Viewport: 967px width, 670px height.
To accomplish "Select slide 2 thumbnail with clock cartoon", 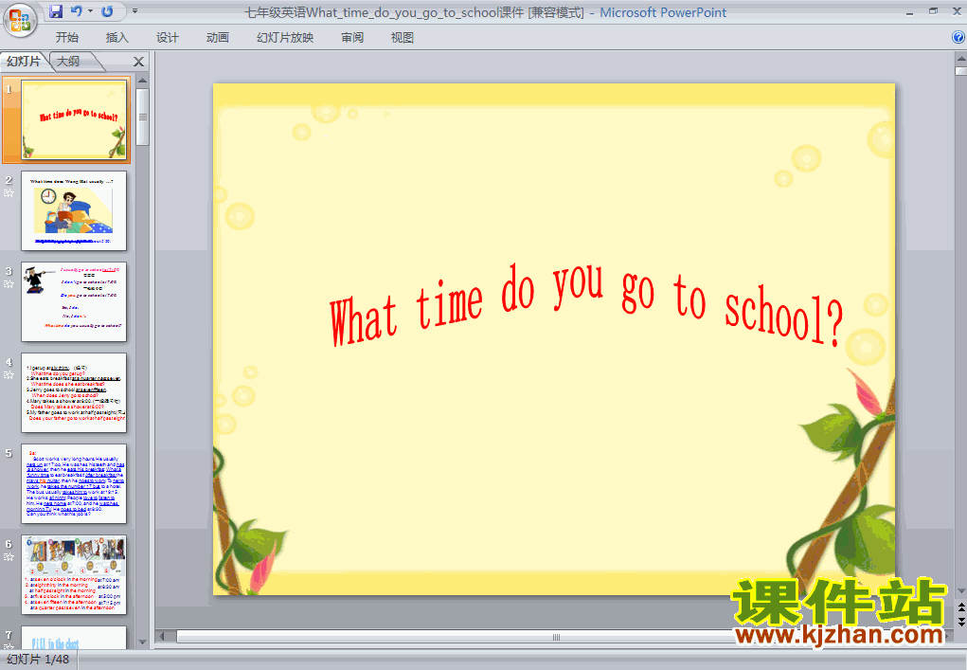I will 74,211.
